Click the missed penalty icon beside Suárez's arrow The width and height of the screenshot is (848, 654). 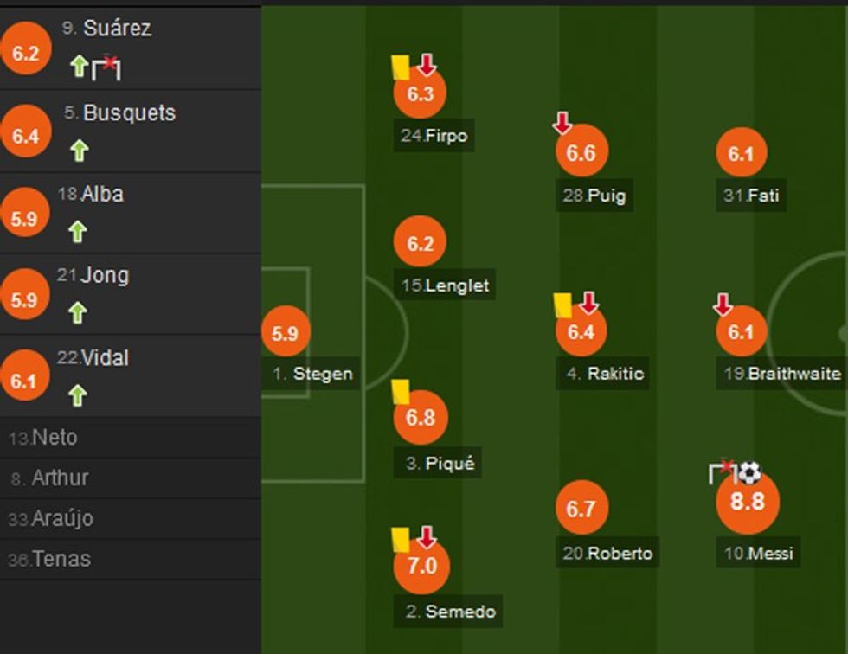click(106, 67)
